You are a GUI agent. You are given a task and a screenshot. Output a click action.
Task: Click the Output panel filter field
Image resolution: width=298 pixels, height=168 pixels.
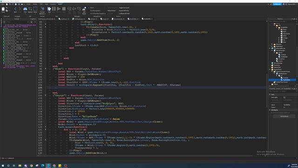[16, 22]
